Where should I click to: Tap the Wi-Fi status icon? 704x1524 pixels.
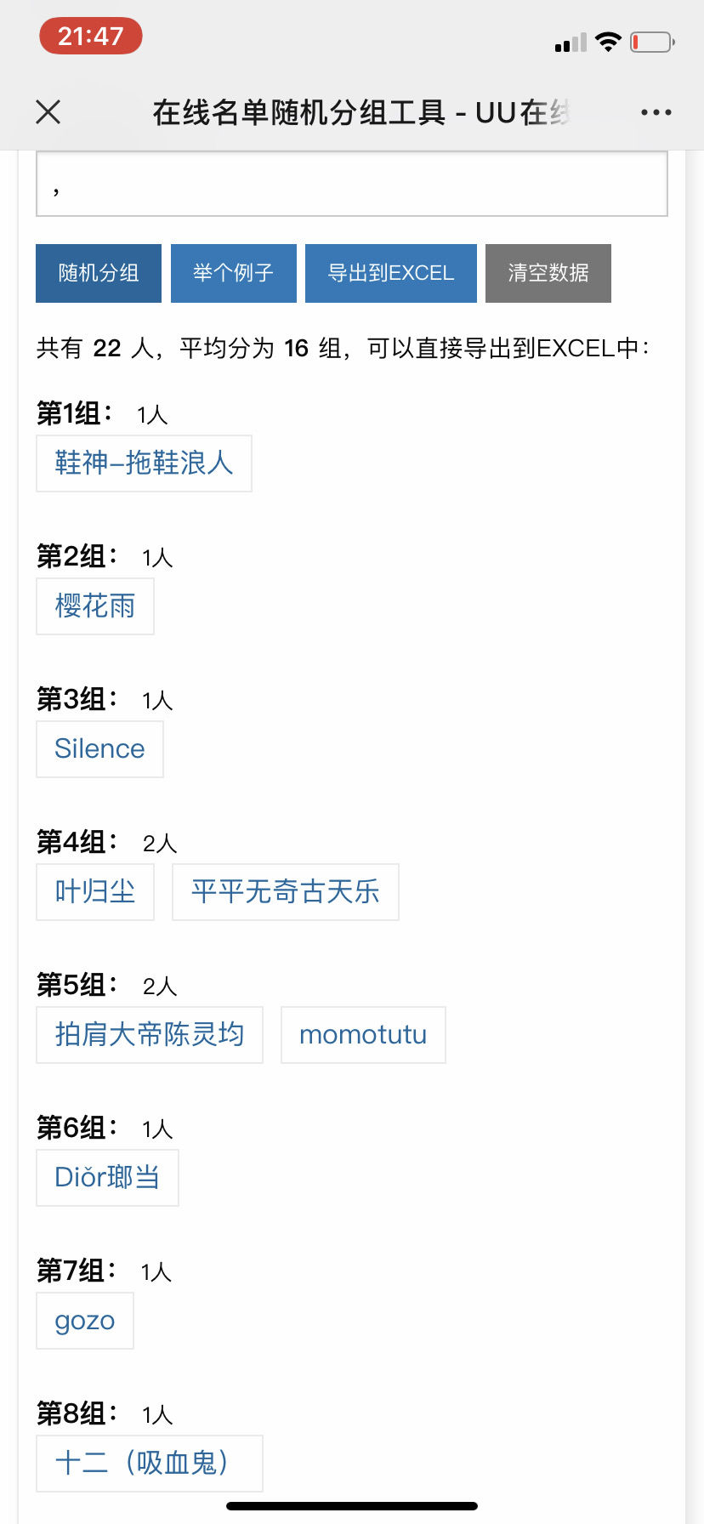(x=609, y=42)
